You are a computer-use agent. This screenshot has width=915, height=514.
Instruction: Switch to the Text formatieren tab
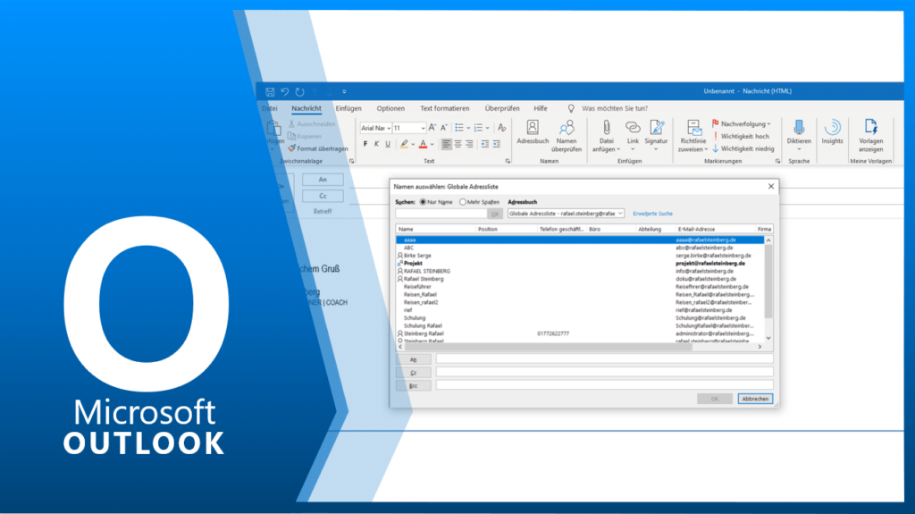coord(445,108)
